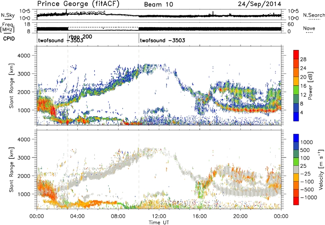Click the "18" tick on frequency axis
Screen dimensions: 325x225
tap(27, 24)
